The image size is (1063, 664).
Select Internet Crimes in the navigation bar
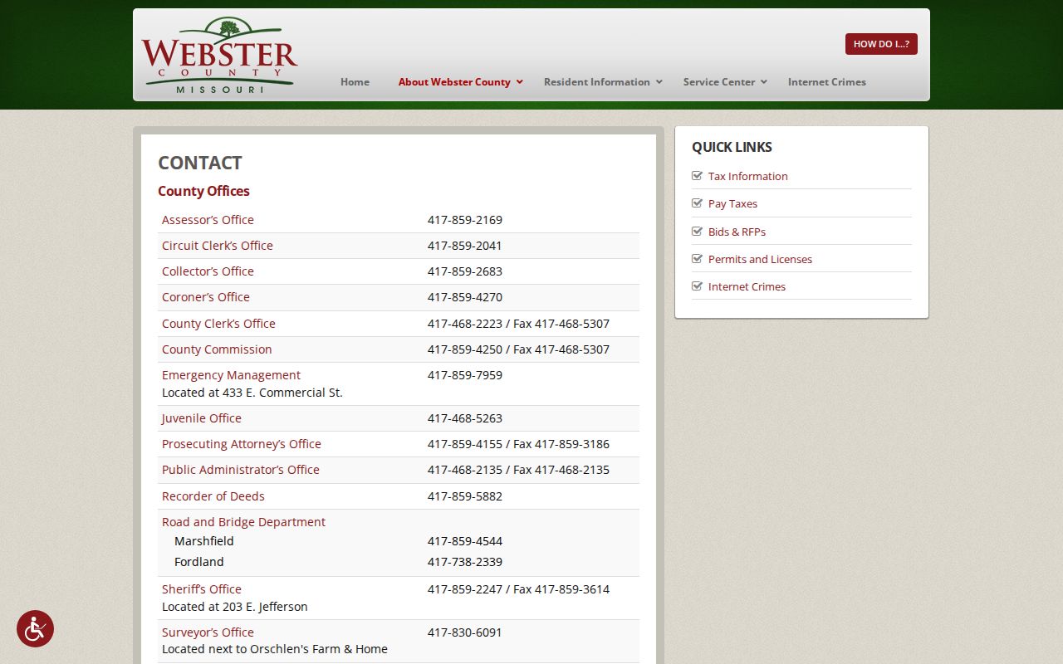(827, 81)
